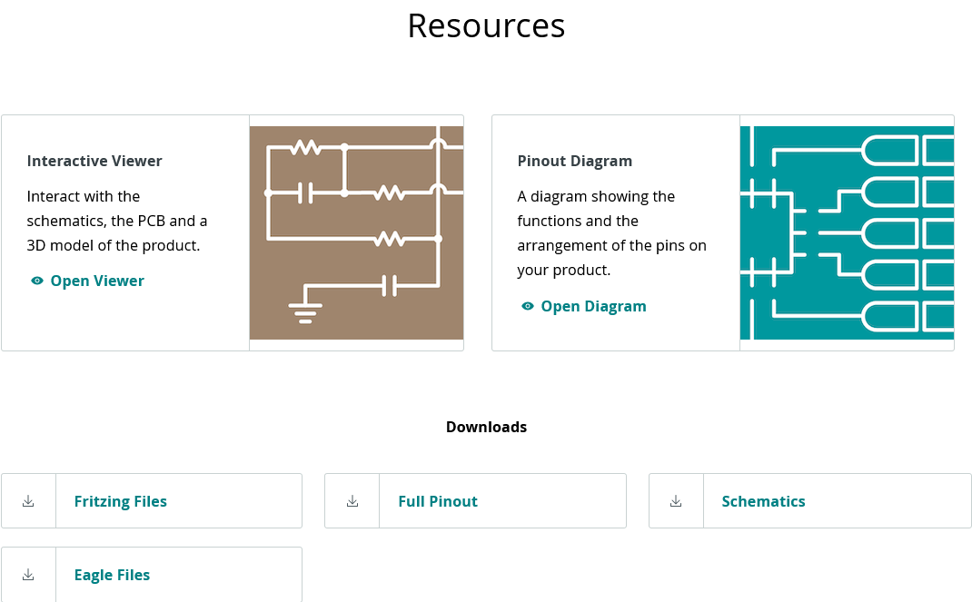
Task: Click the teal pinout diagram thumbnail
Action: point(847,232)
